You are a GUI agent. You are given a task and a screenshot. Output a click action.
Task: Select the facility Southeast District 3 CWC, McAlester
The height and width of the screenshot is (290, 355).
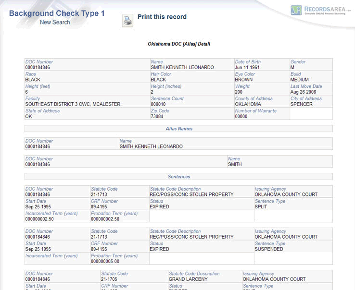click(73, 104)
